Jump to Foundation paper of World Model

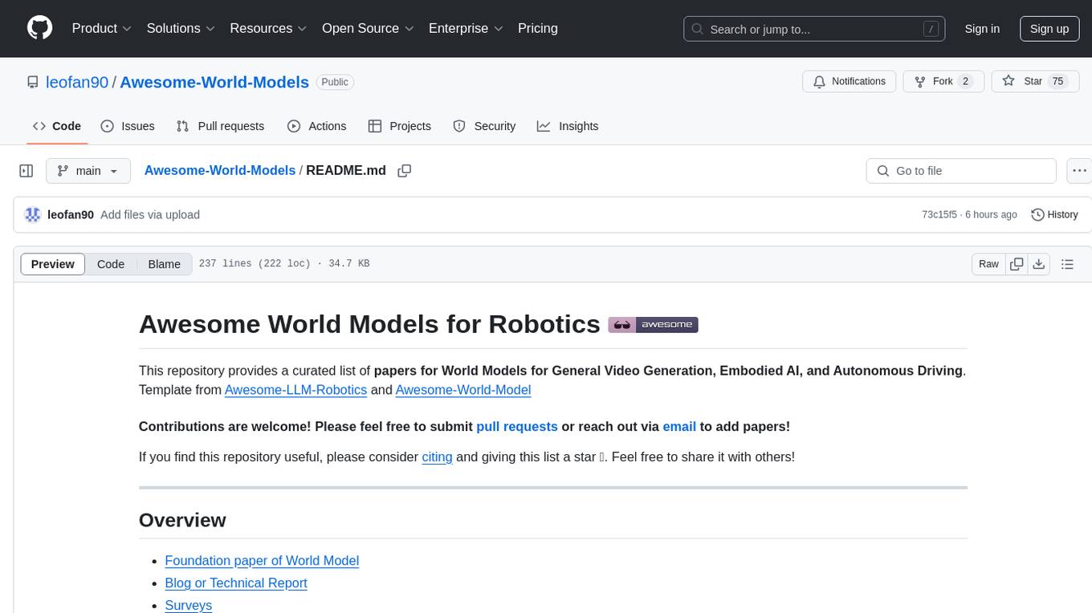point(262,561)
